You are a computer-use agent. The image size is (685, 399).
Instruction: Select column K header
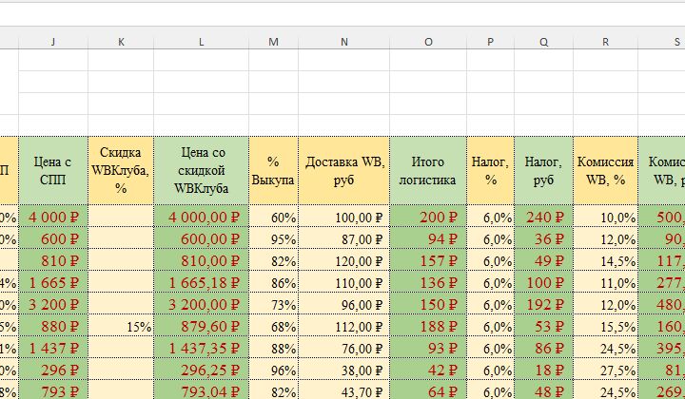[121, 42]
